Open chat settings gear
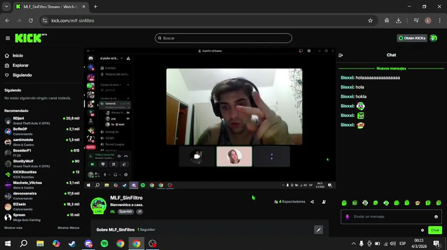The width and height of the screenshot is (447, 250). click(423, 230)
